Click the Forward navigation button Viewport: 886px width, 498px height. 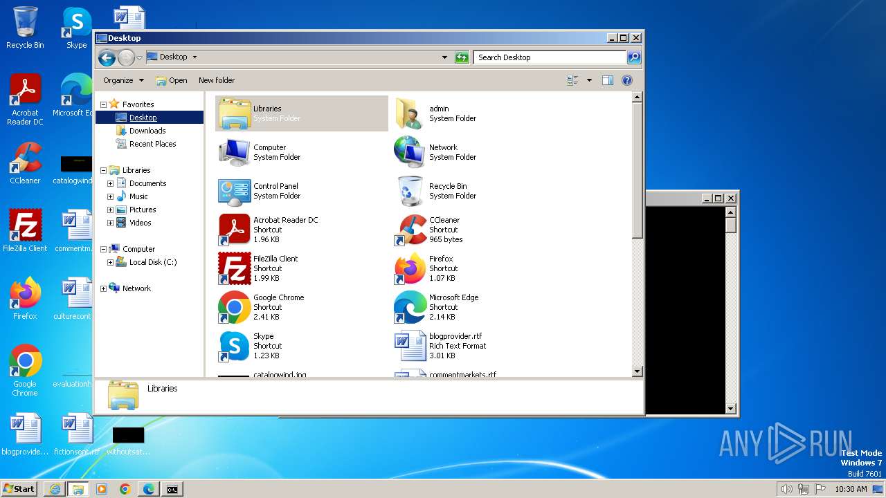[126, 57]
